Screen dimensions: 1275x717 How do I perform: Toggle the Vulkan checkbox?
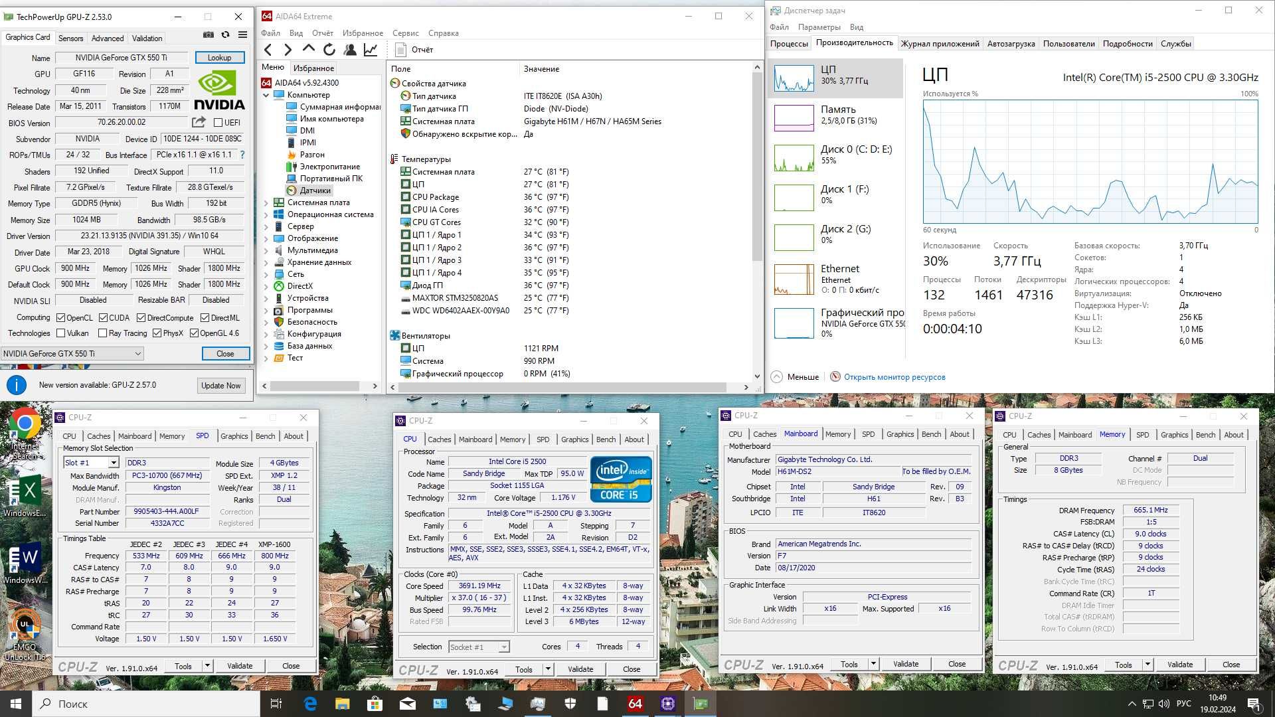coord(61,333)
